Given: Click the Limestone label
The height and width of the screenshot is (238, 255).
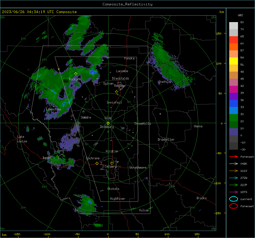Looking at the screenshot, I should (x=54, y=110).
